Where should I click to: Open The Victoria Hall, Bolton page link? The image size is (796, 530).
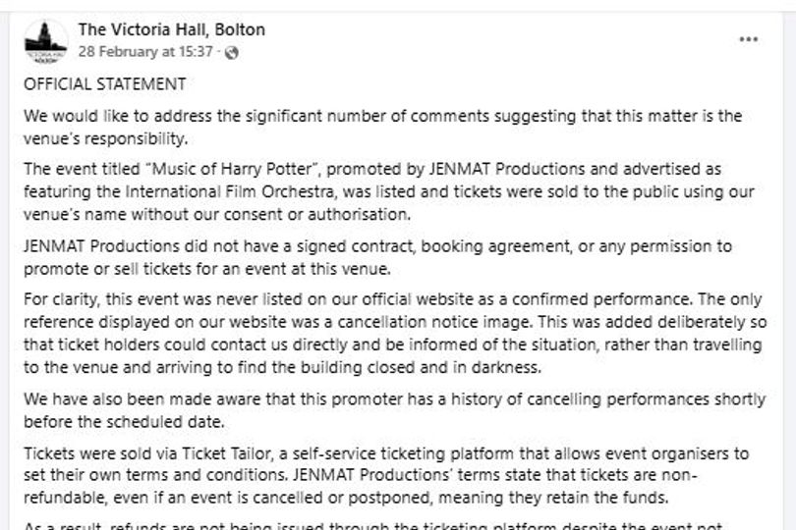pos(171,29)
